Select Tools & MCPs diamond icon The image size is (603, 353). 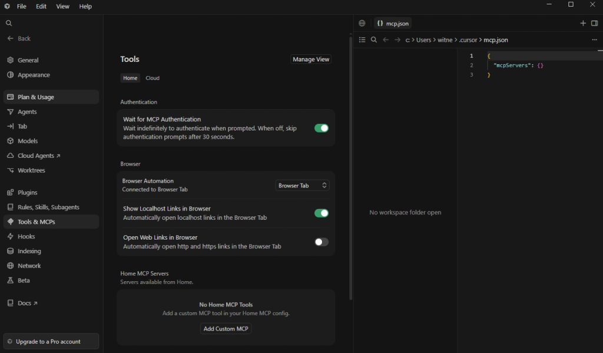pyautogui.click(x=11, y=222)
